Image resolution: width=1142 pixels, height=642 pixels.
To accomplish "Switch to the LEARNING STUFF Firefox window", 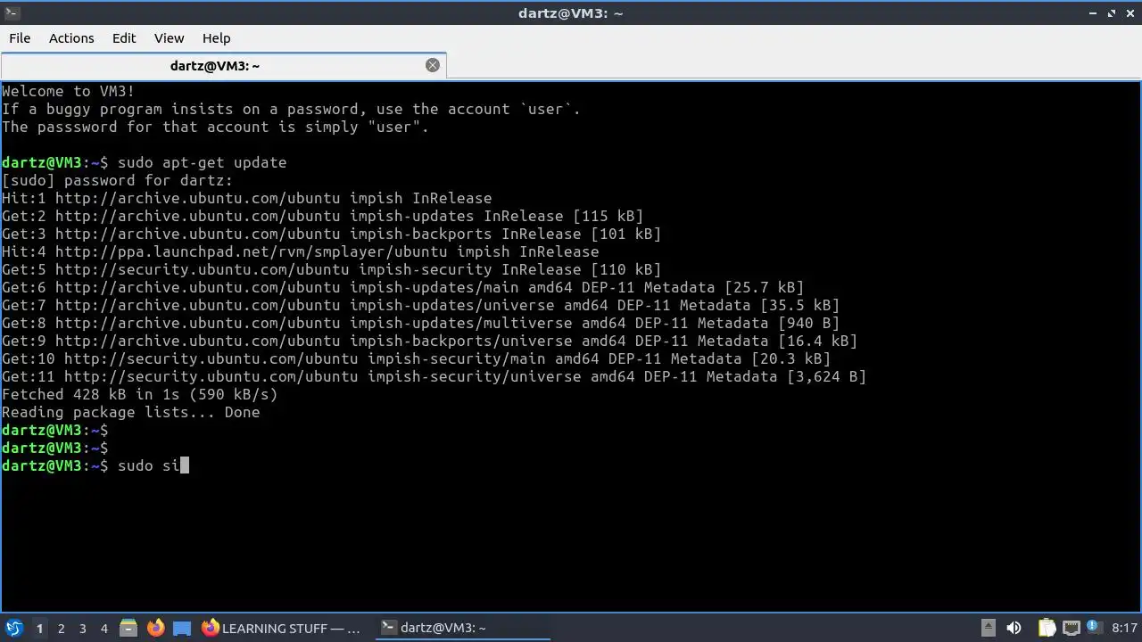I will point(281,628).
